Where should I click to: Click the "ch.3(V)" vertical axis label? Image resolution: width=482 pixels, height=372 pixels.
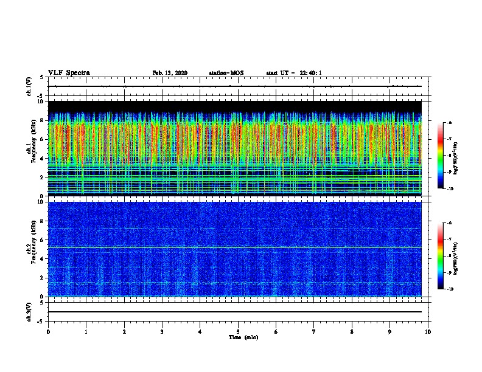point(29,312)
